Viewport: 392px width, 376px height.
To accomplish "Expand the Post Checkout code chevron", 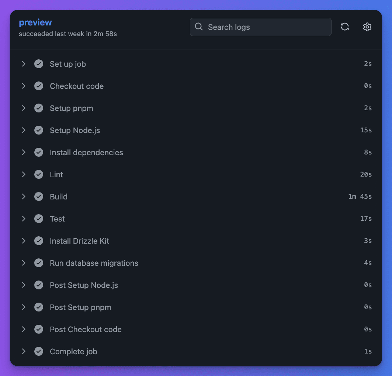I will (24, 329).
